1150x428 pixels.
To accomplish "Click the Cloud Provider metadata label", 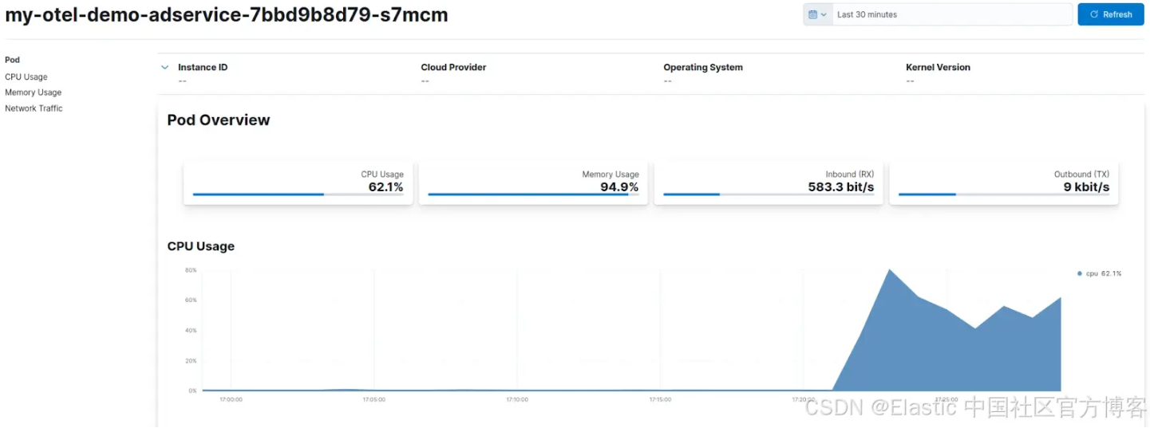I will [x=453, y=68].
